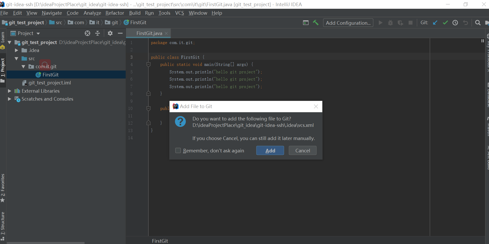Click Cancel in Add File to Git dialog
The height and width of the screenshot is (244, 489).
tap(303, 151)
